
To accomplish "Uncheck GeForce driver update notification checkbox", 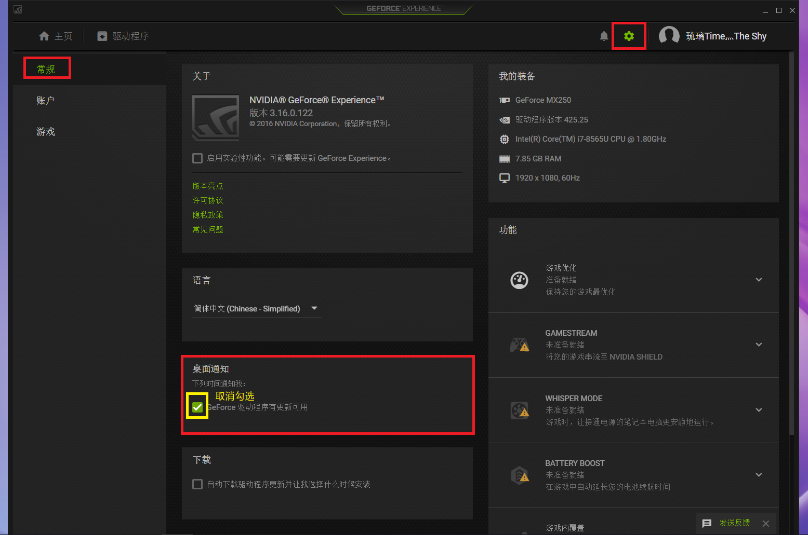I will (x=197, y=407).
